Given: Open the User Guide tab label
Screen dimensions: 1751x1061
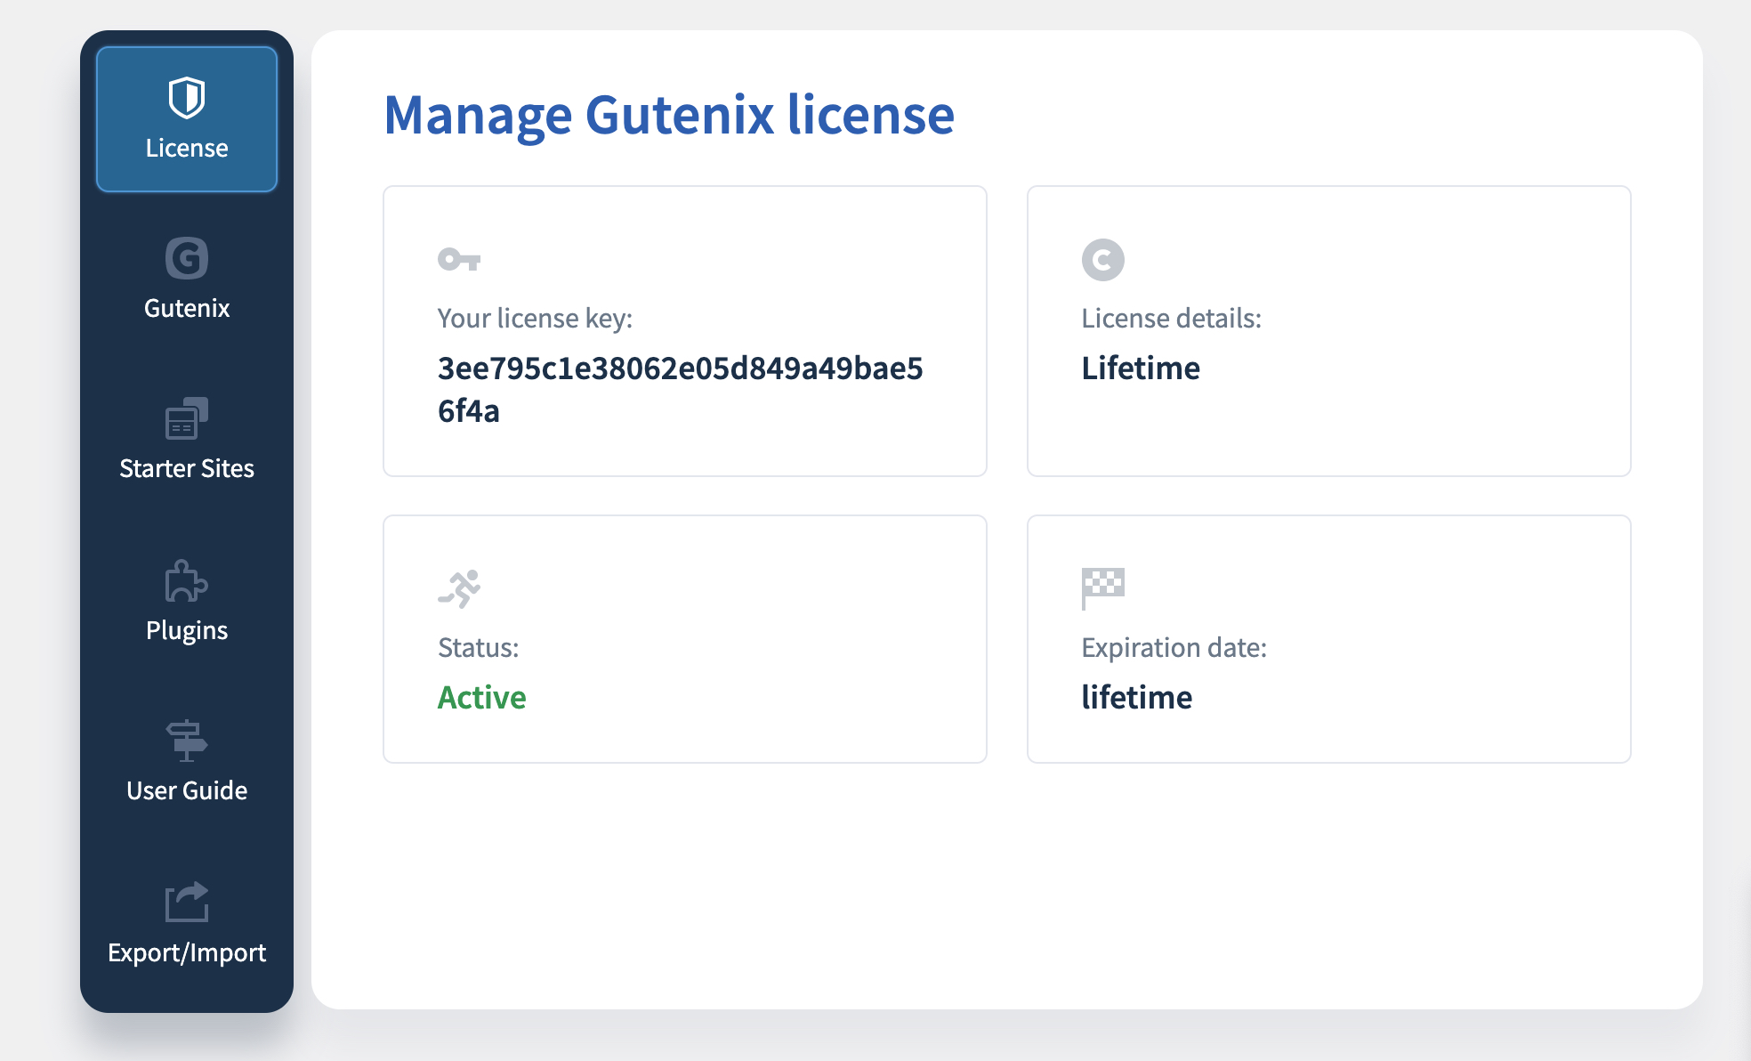Looking at the screenshot, I should (187, 790).
